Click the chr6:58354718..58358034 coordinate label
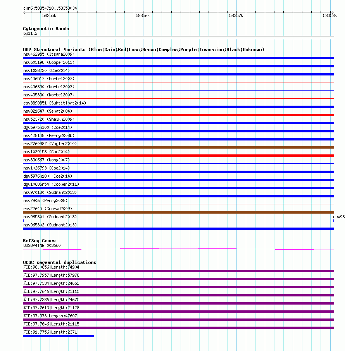345x351 pixels. [x=50, y=8]
